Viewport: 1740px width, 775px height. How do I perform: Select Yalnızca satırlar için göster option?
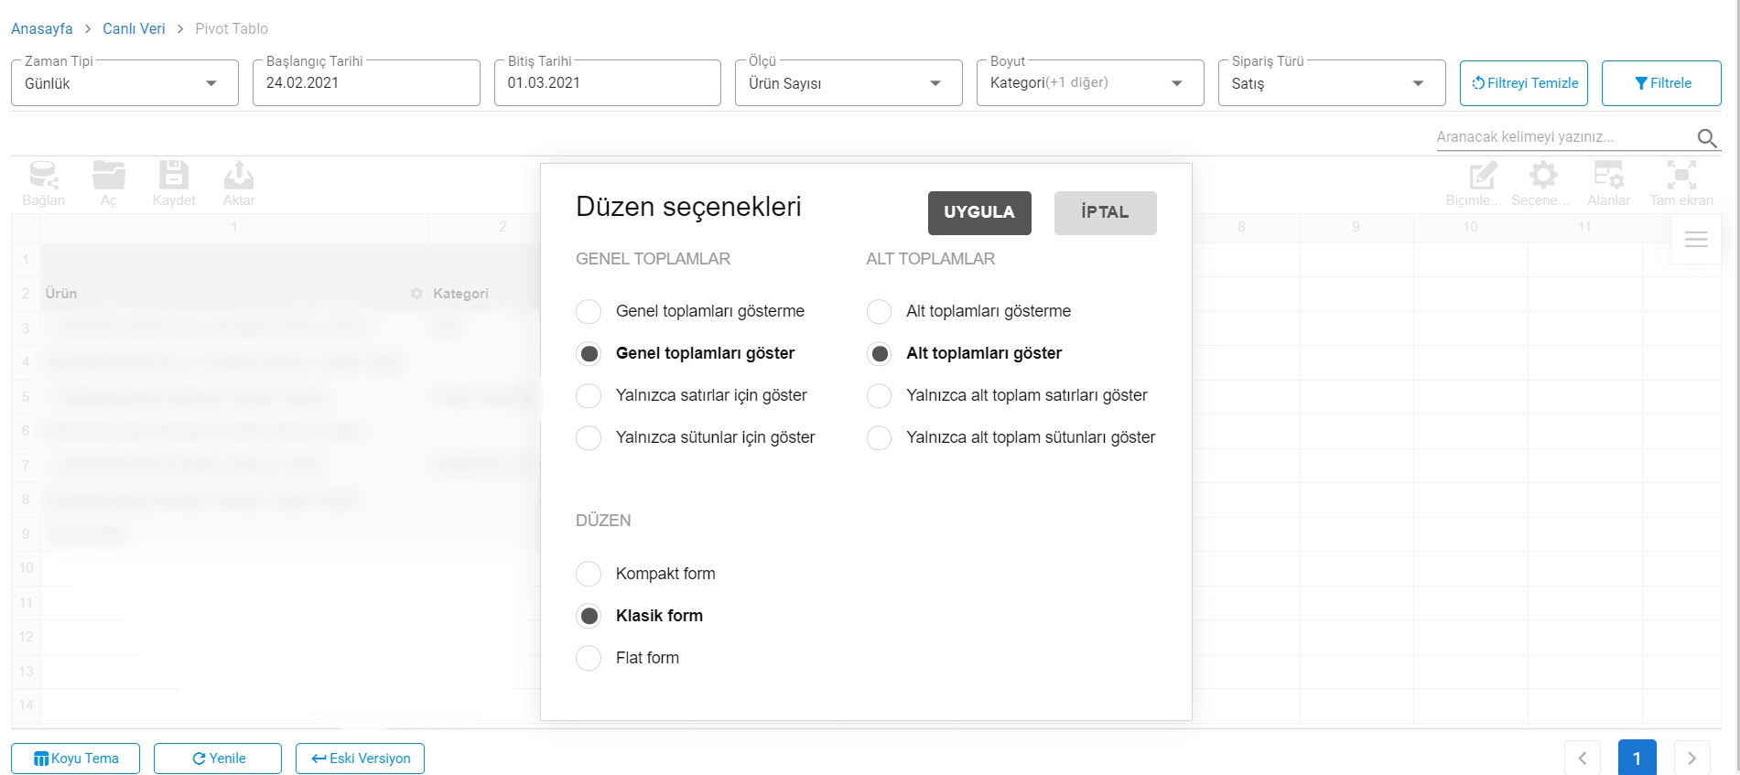coord(692,395)
